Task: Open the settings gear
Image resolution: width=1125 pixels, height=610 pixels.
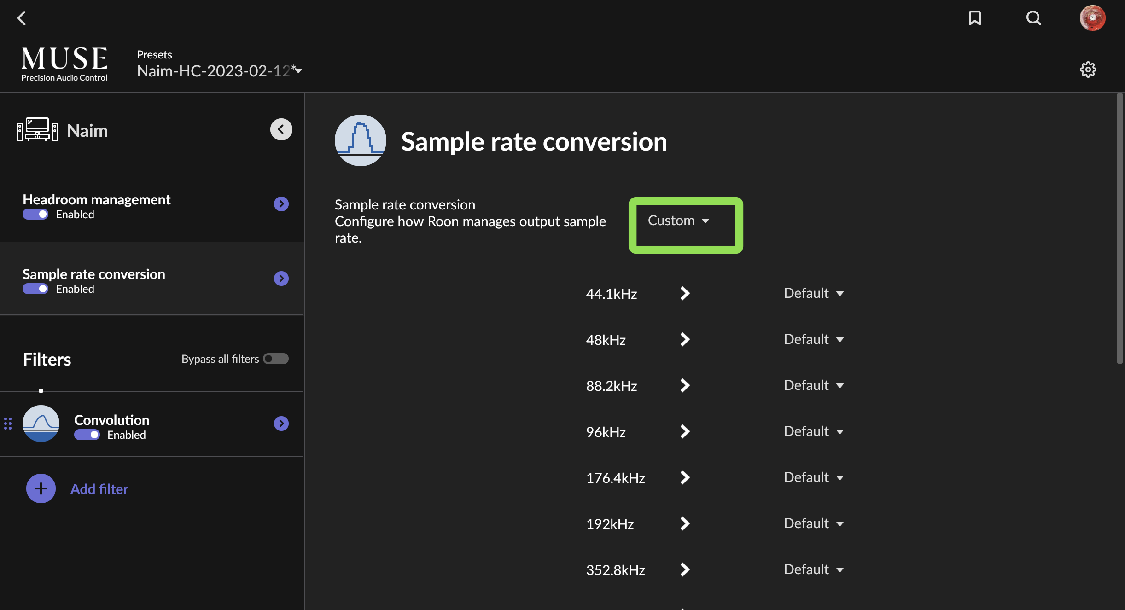Action: 1089,69
